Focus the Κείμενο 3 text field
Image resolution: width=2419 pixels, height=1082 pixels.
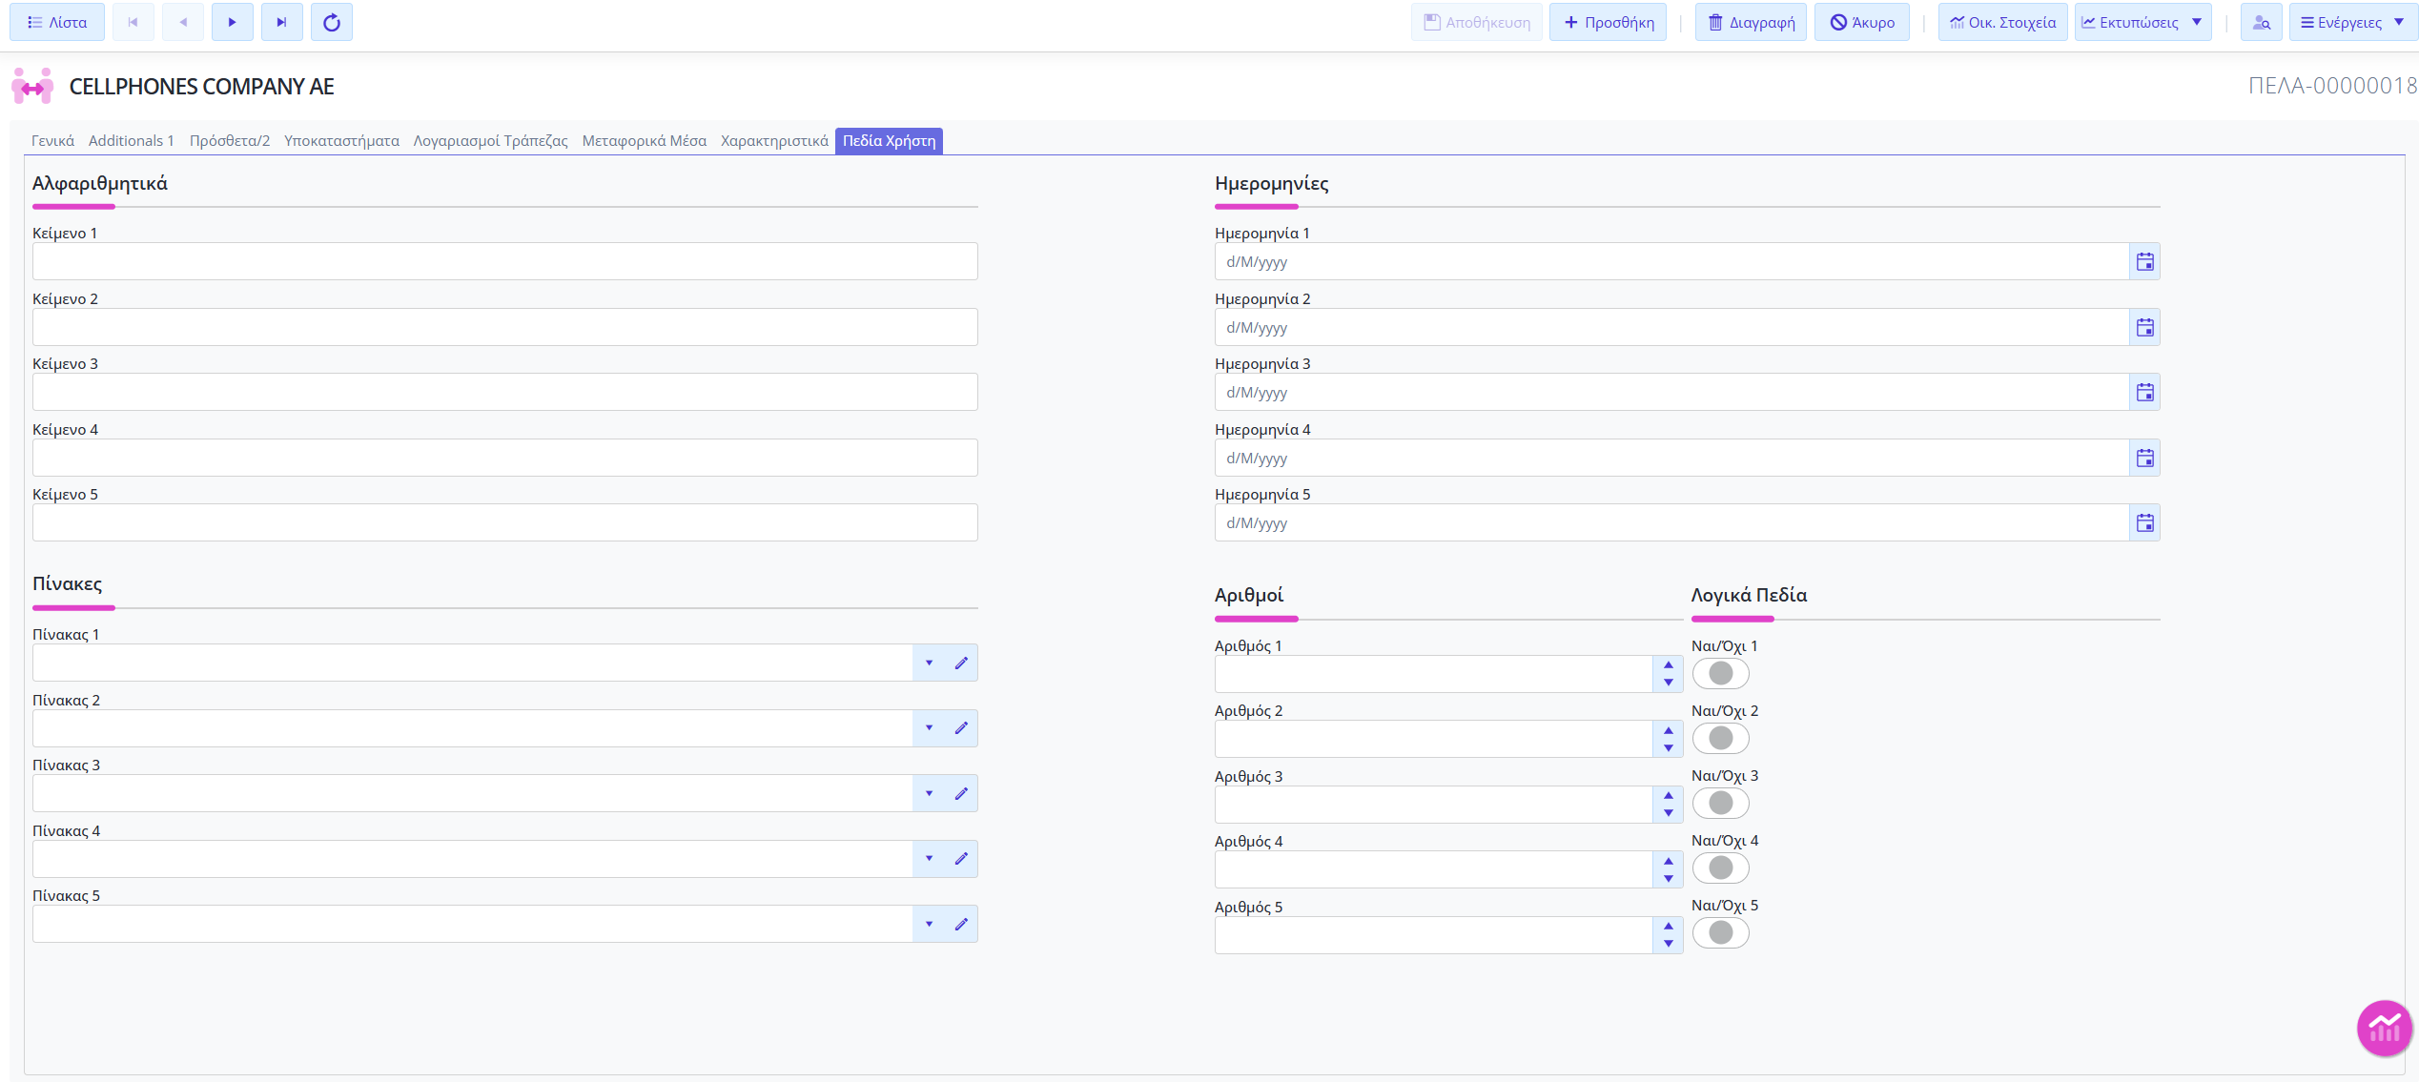(505, 392)
